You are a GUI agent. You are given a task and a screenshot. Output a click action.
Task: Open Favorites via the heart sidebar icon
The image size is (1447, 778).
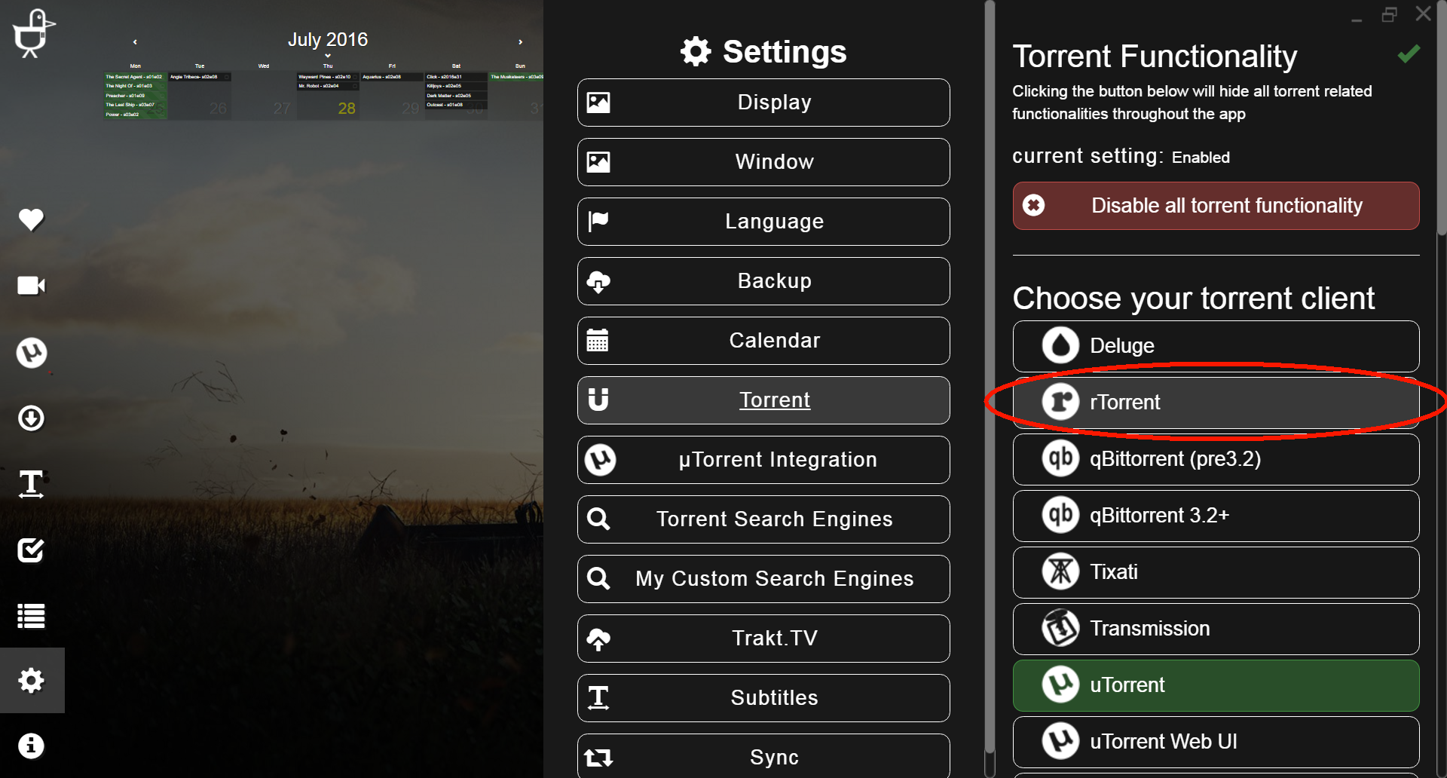click(31, 219)
